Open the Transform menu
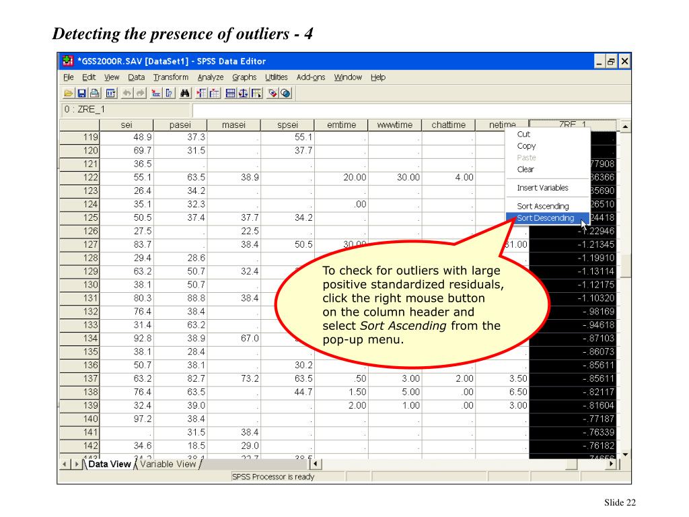The height and width of the screenshot is (517, 689). pos(170,77)
